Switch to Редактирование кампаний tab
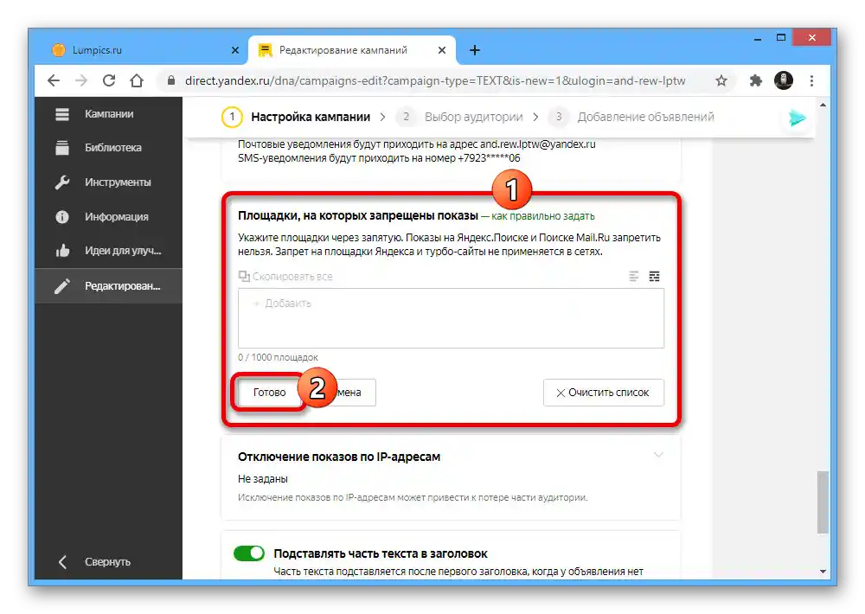 (x=352, y=50)
